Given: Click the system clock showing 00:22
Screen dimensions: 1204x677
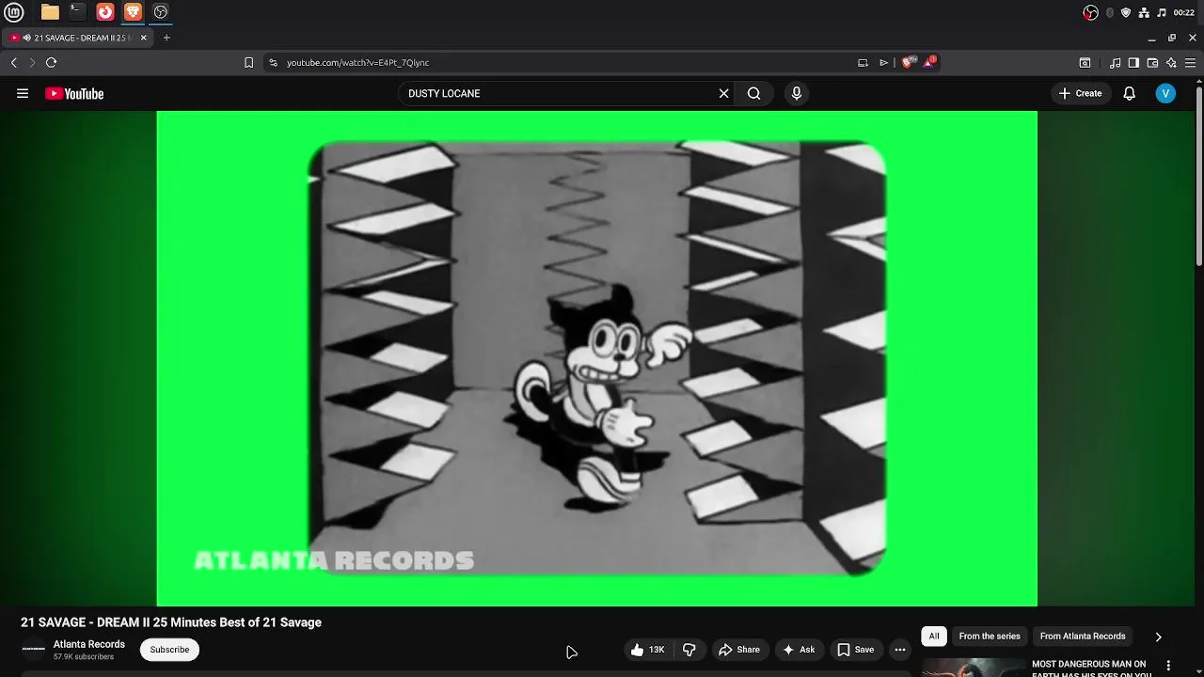Looking at the screenshot, I should tap(1184, 12).
